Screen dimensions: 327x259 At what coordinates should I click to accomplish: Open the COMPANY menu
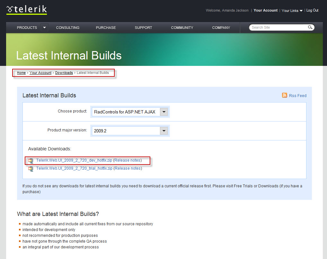[221, 28]
